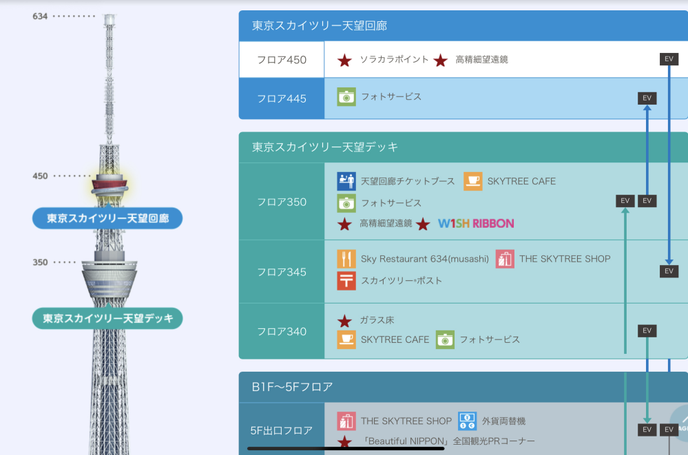Select the 東京スカイツリー天望デッキ section header

click(463, 147)
